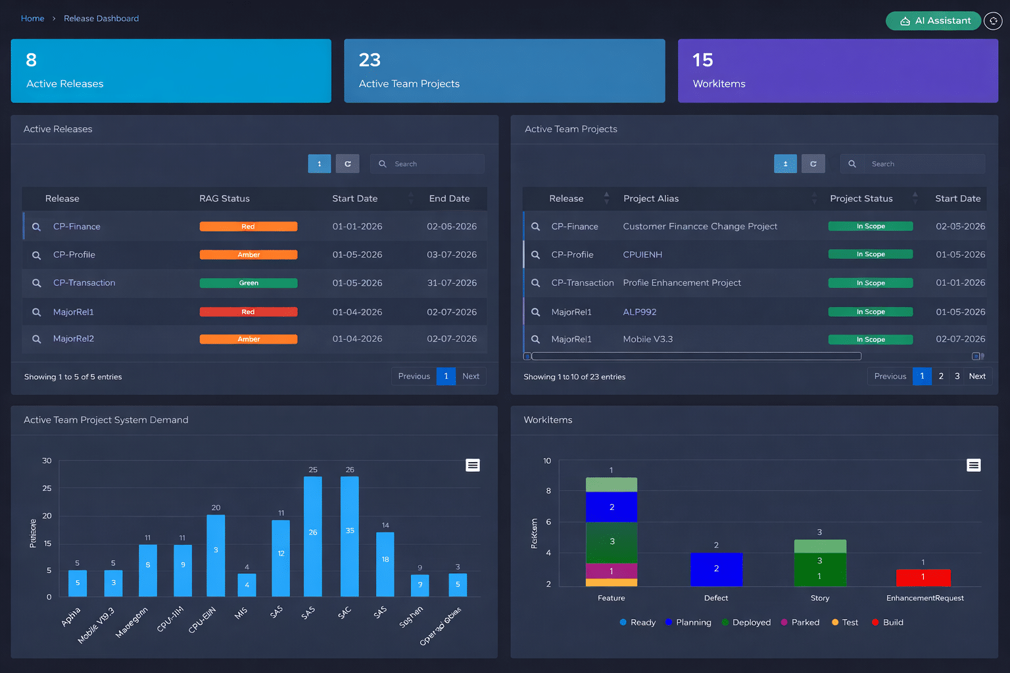Click horizontal scrollbar in Active Team Projects table
The width and height of the screenshot is (1010, 673).
(x=696, y=356)
